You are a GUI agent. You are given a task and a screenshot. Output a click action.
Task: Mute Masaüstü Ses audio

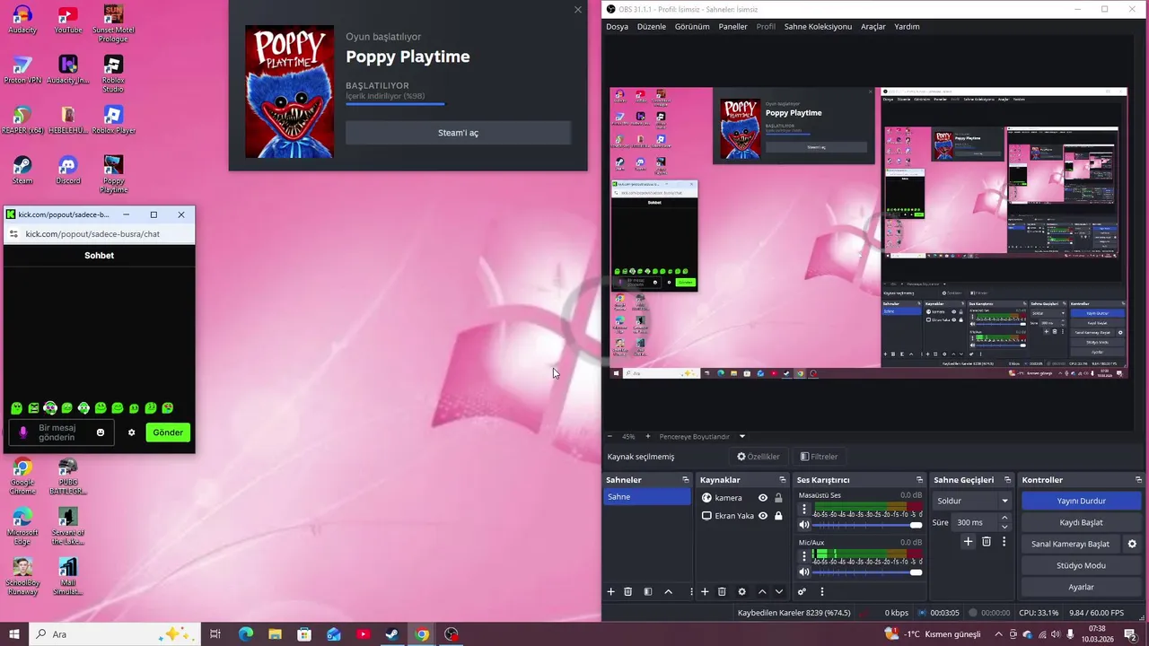(804, 525)
